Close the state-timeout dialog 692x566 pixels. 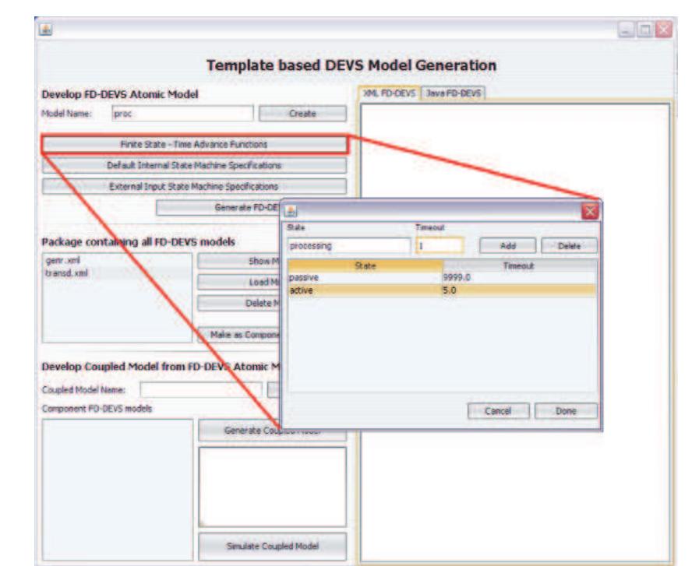pyautogui.click(x=590, y=212)
